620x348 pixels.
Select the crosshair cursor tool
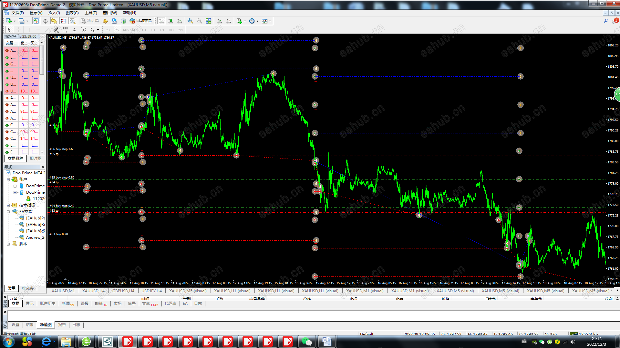click(18, 30)
